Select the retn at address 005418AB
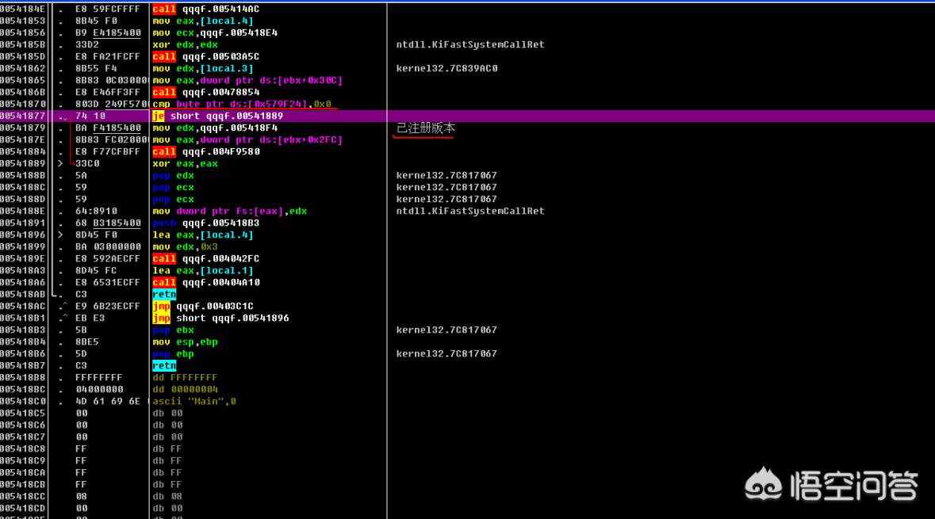Image resolution: width=935 pixels, height=519 pixels. pos(164,294)
